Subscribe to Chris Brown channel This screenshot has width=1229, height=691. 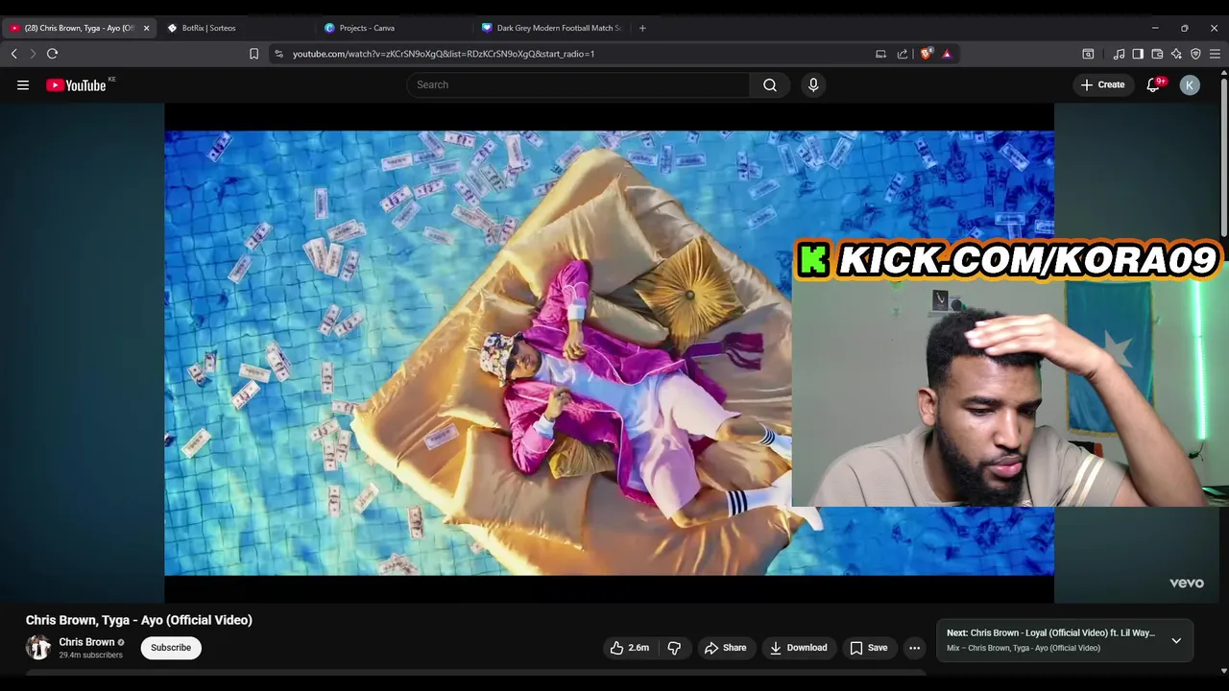pos(171,648)
